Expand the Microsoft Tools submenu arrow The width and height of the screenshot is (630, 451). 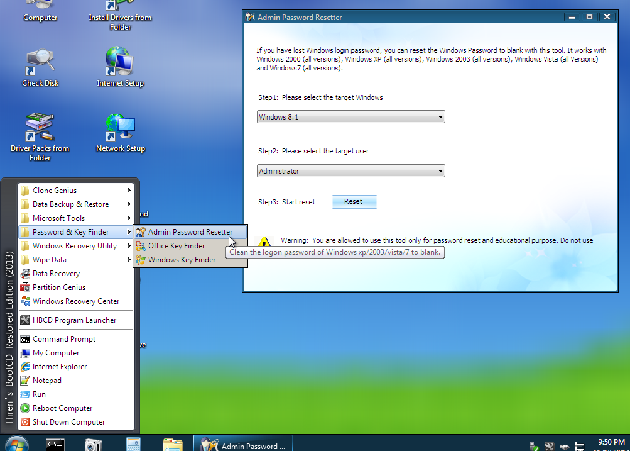[129, 218]
